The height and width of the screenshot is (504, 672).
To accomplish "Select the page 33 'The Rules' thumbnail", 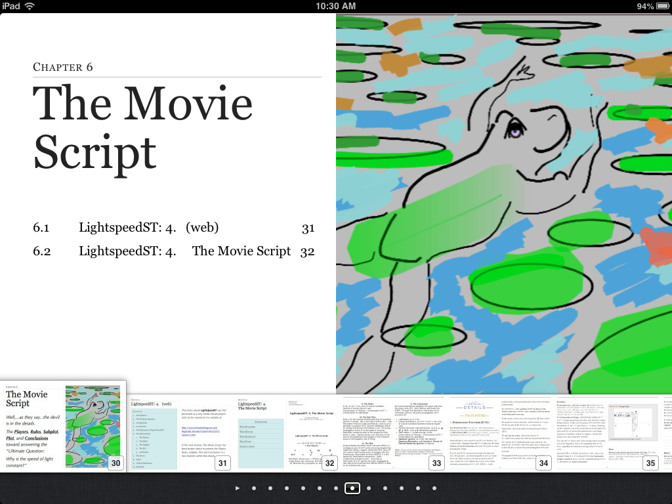I will click(390, 432).
